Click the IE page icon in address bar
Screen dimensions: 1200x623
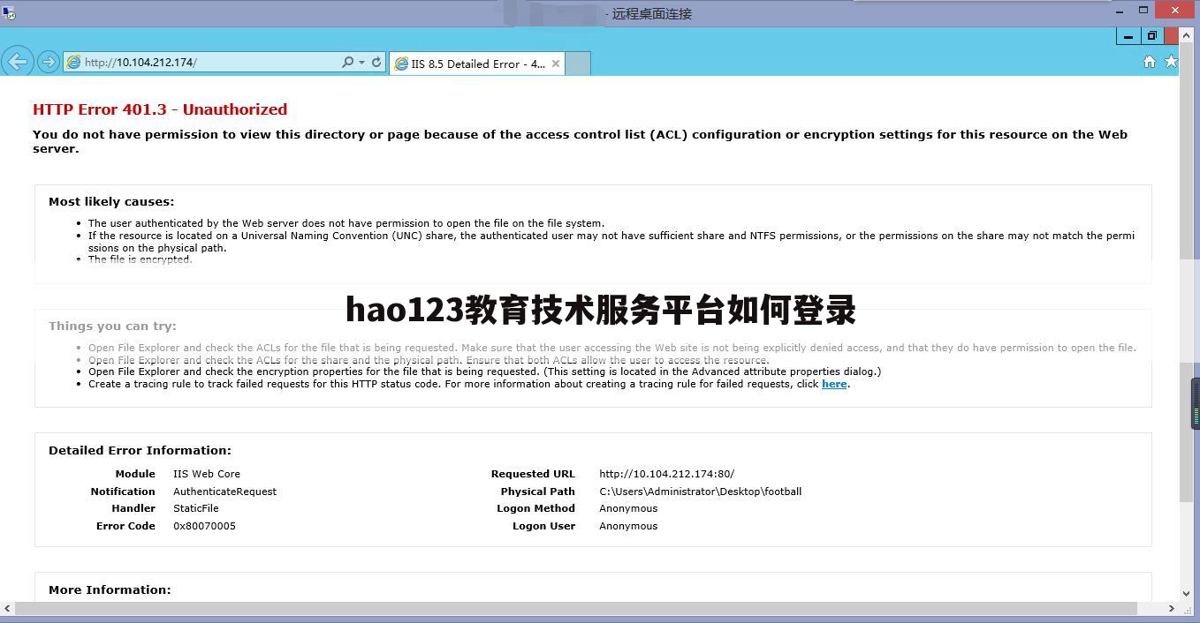(x=74, y=63)
